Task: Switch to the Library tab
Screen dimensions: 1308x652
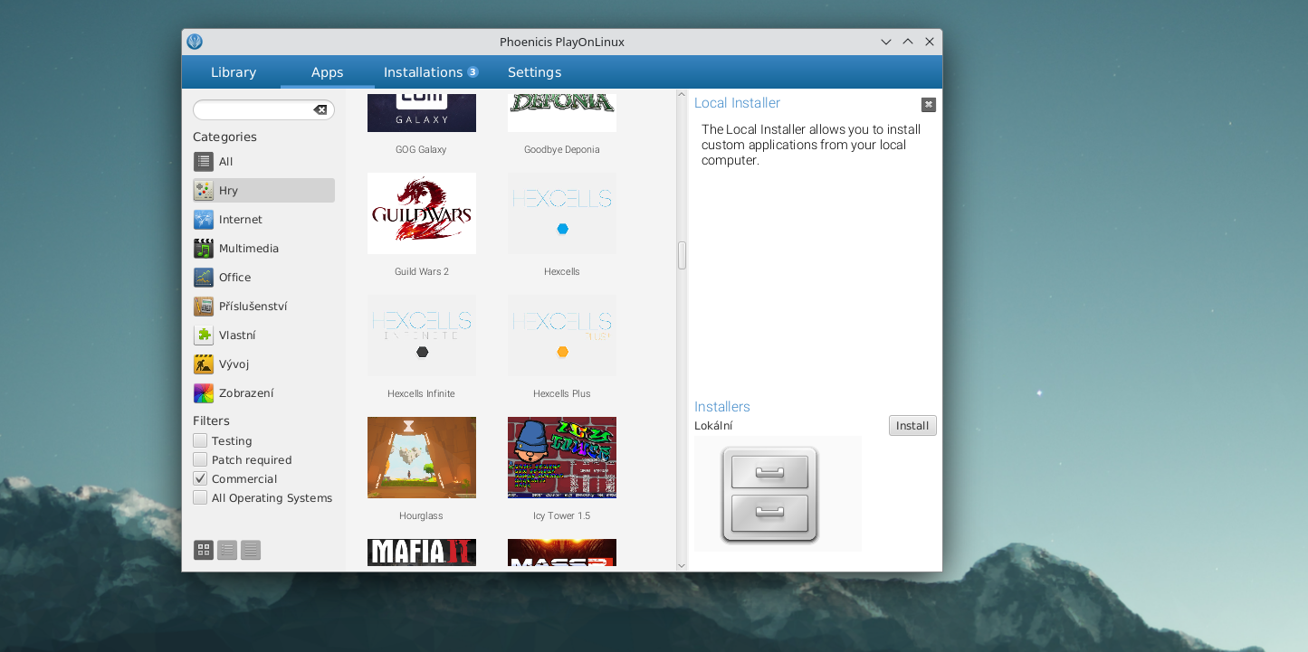Action: pyautogui.click(x=234, y=72)
